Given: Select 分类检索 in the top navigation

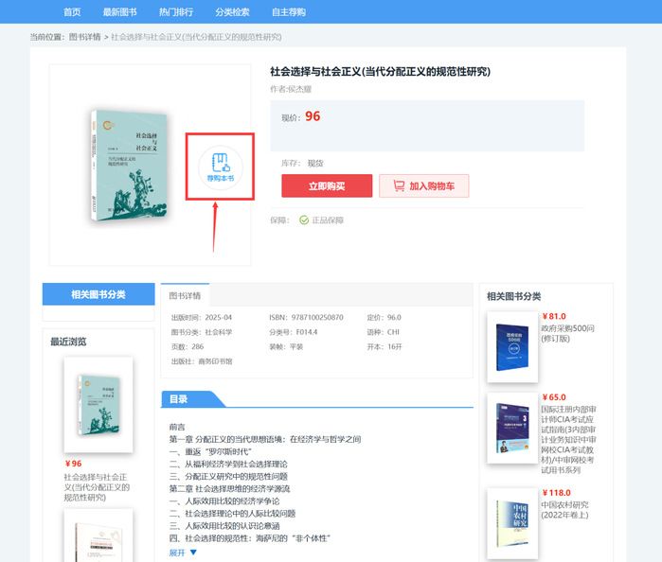Looking at the screenshot, I should click(232, 11).
